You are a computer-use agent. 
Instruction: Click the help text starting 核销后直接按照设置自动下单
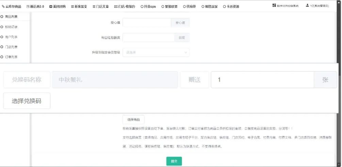pos(208,129)
